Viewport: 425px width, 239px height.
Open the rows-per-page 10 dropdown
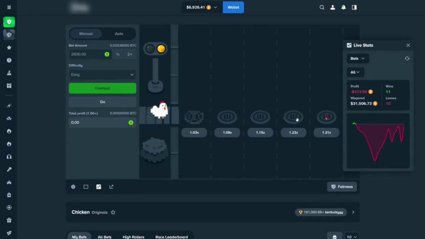[x=352, y=237]
